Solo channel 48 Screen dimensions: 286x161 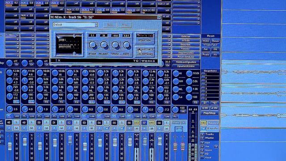pyautogui.click(x=16, y=123)
